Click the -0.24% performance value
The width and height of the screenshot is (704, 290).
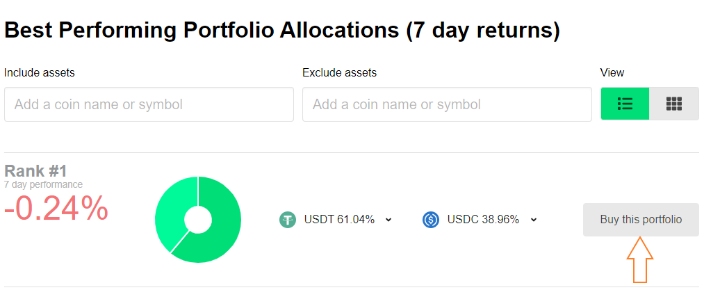[56, 208]
